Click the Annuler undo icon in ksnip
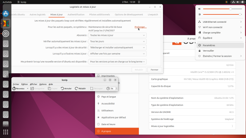 click(x=62, y=88)
